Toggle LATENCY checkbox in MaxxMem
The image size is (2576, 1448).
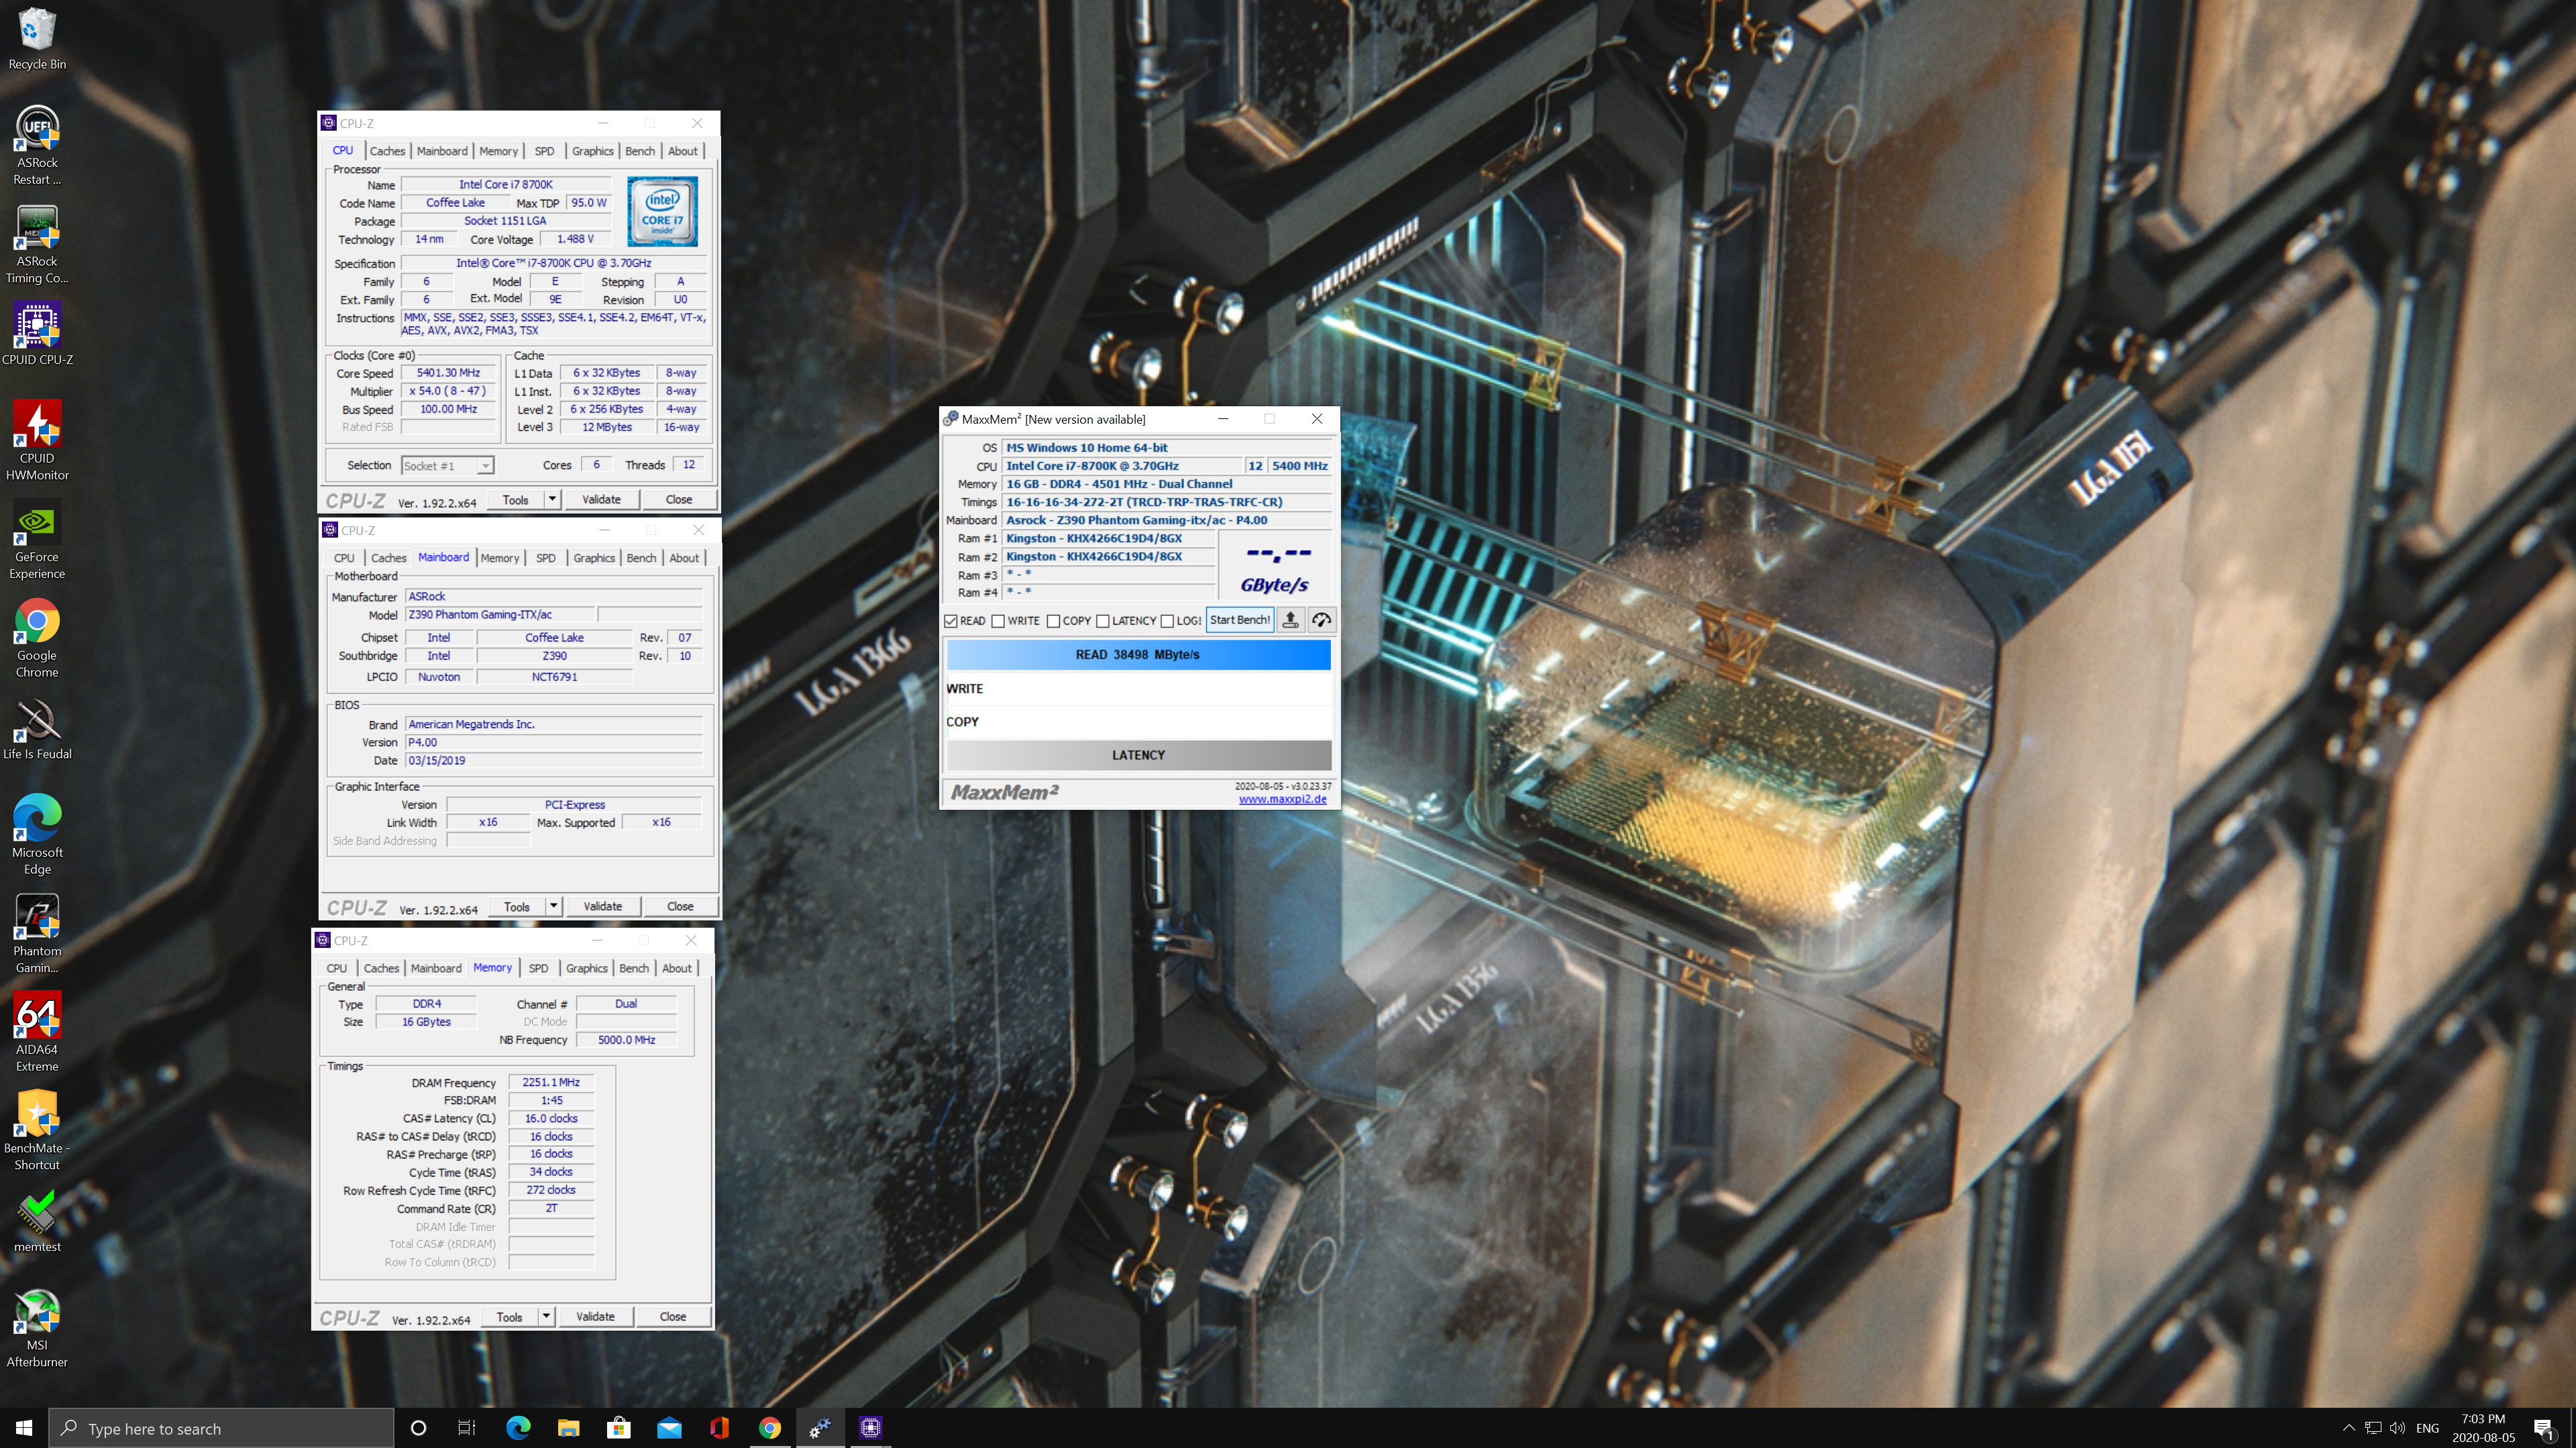click(x=1103, y=621)
